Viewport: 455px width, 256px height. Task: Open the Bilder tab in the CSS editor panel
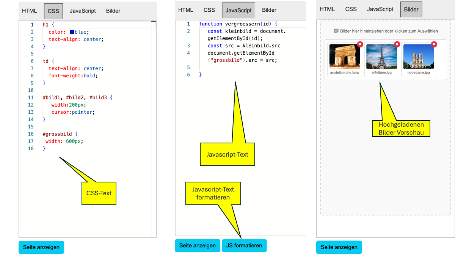[113, 11]
